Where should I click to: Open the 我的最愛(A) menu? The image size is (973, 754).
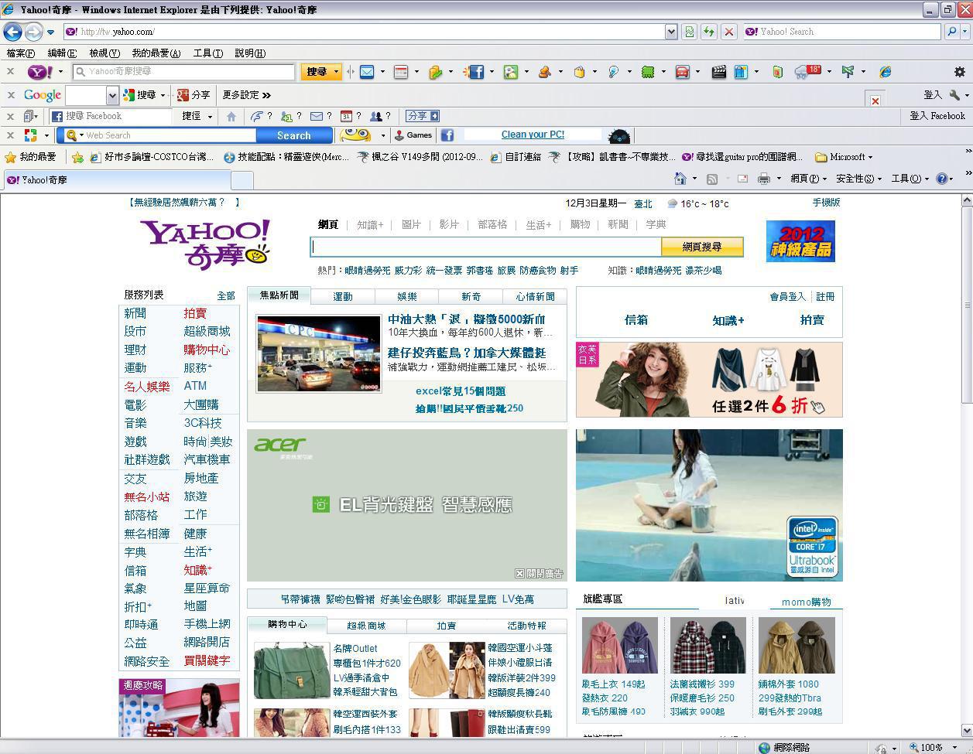(x=156, y=53)
